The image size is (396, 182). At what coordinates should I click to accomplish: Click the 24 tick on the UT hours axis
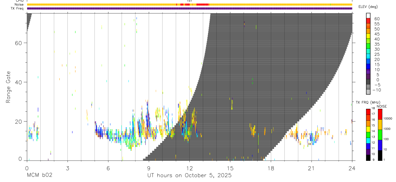point(352,168)
